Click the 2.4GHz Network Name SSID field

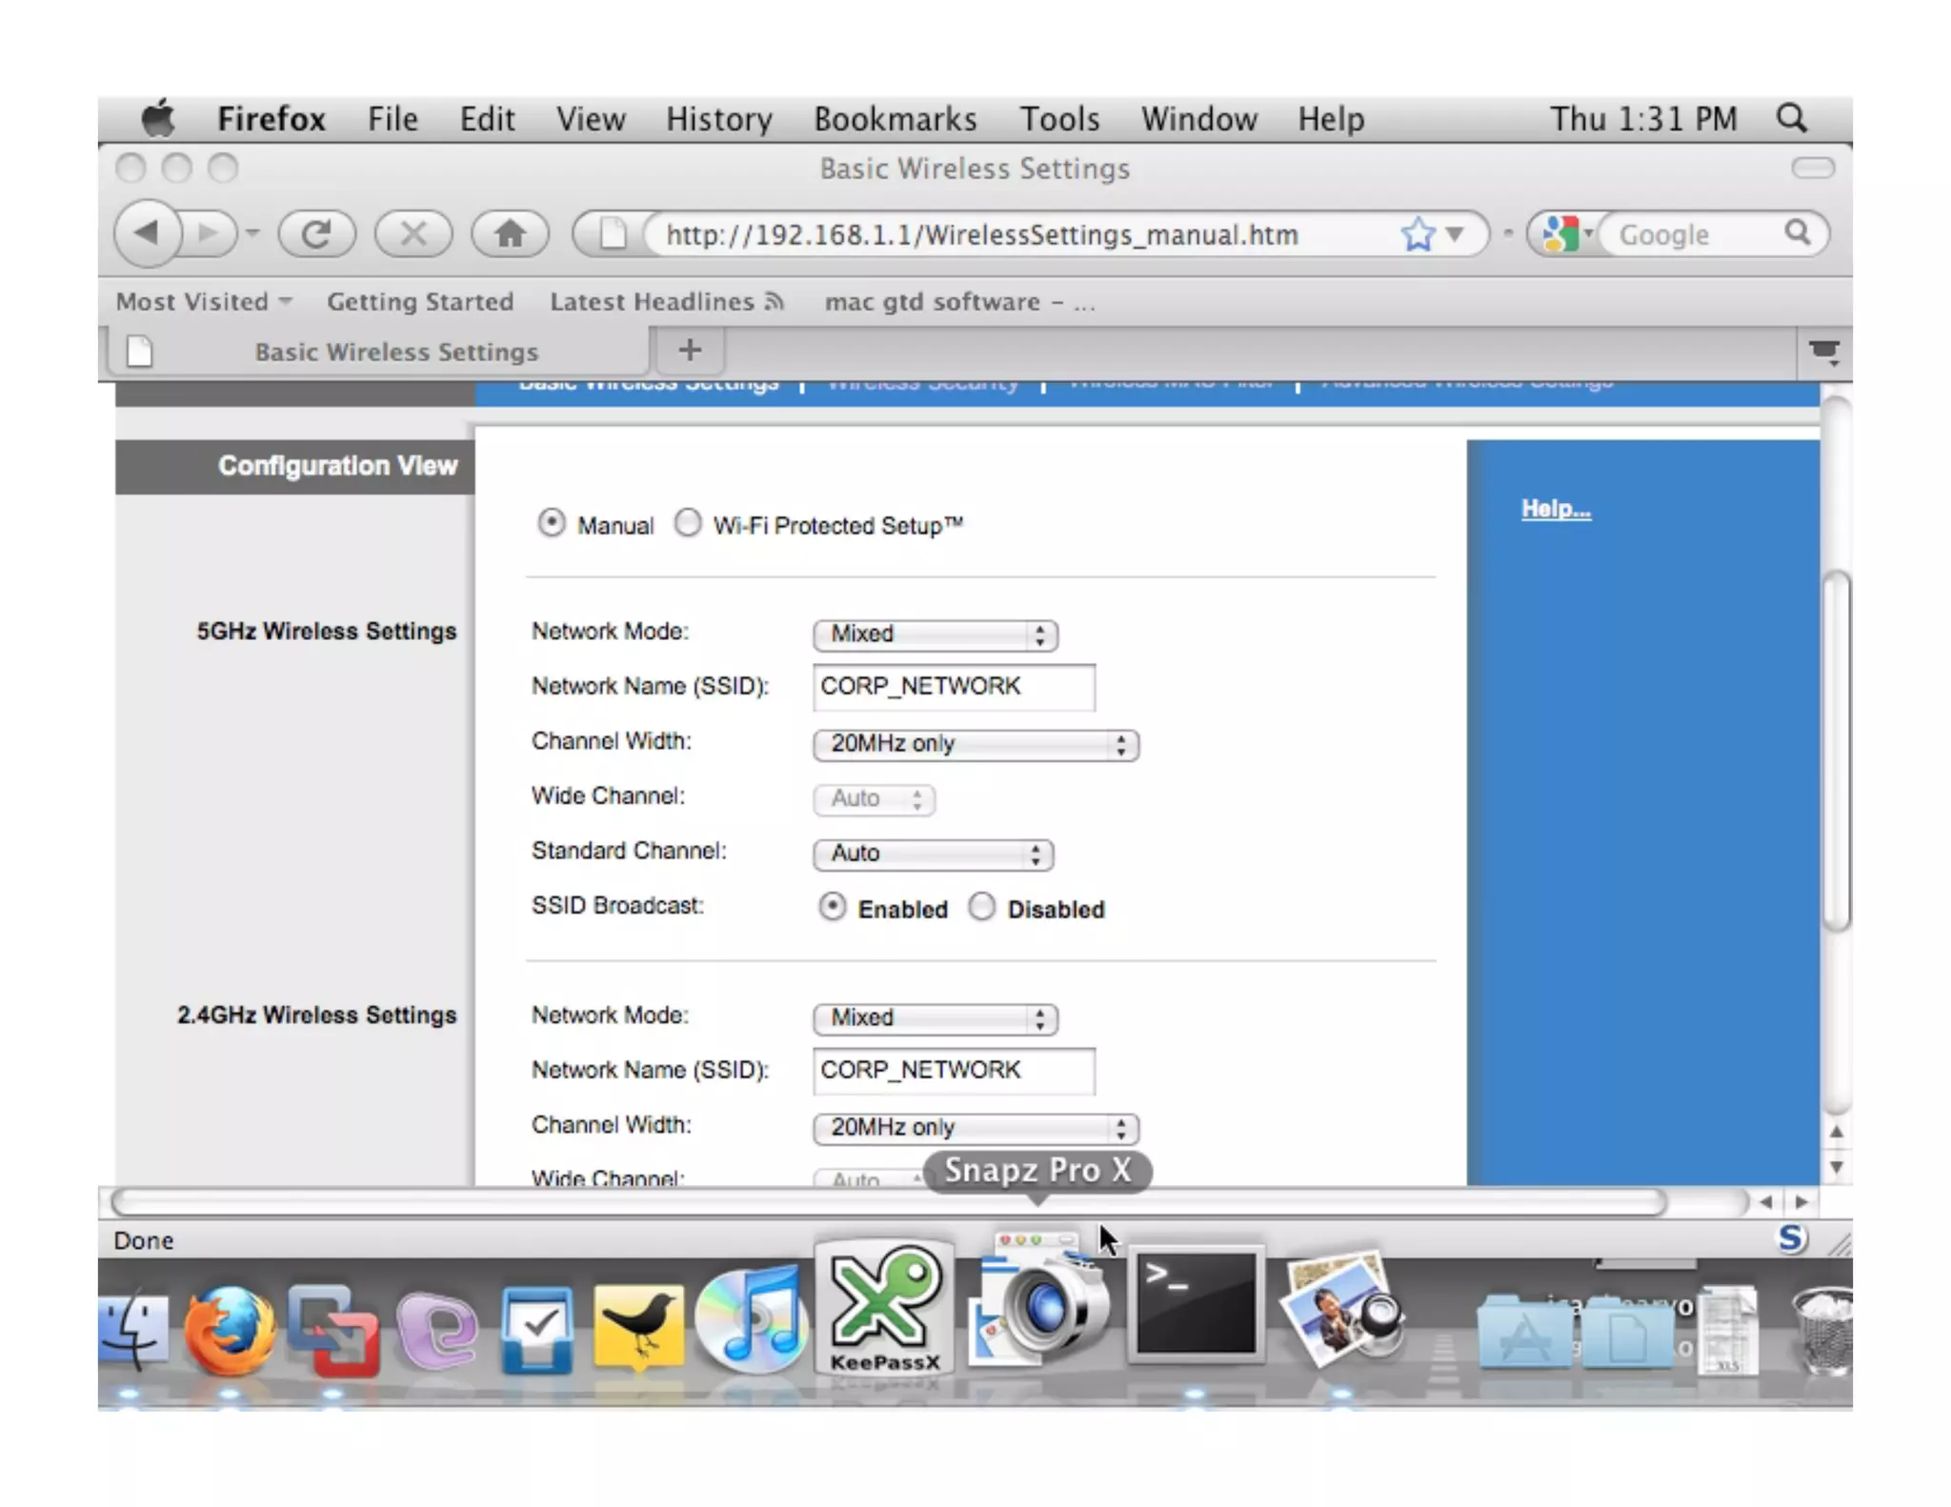coord(953,1071)
